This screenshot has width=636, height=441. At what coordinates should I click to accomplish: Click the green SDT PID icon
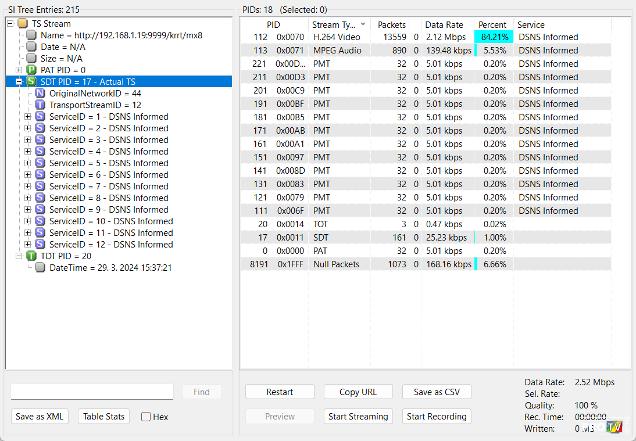click(x=31, y=82)
